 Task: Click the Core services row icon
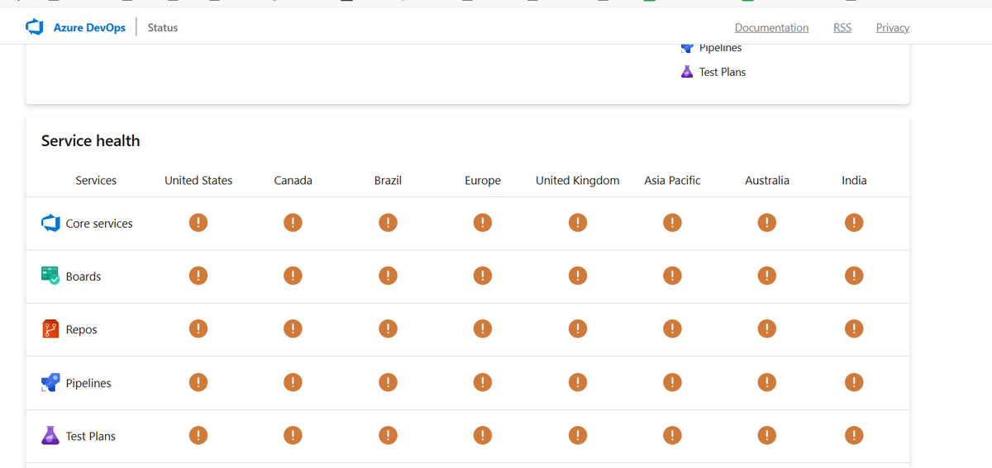(x=50, y=223)
